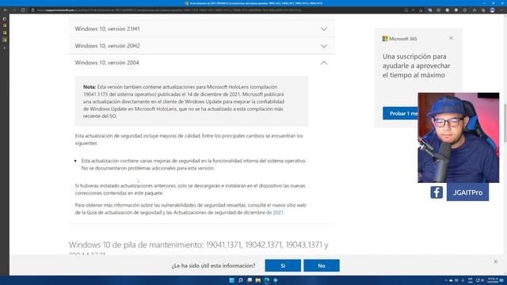The height and width of the screenshot is (285, 507).
Task: Close the Microsoft 365 ad panel
Action: (x=451, y=39)
